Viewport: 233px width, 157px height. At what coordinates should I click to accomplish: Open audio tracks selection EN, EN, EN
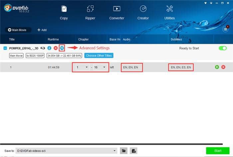tap(130, 67)
